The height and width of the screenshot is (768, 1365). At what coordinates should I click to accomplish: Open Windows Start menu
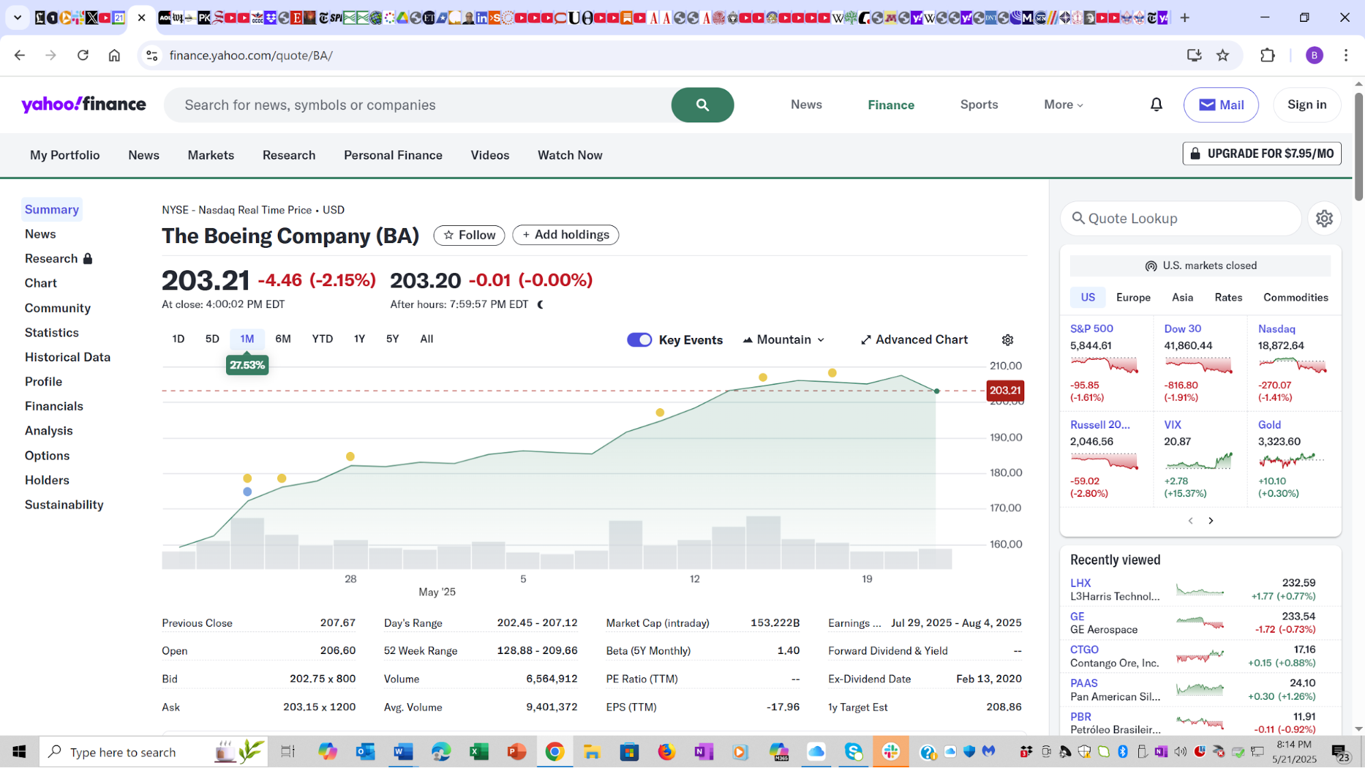(x=19, y=752)
